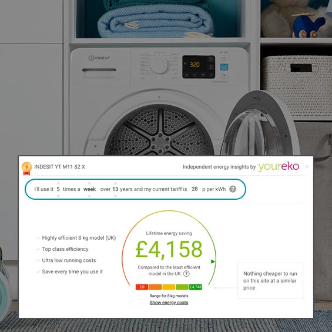Decrease the times used per week

(x=58, y=196)
